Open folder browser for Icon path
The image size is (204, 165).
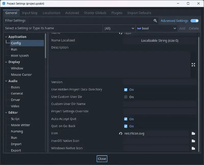[193, 133]
